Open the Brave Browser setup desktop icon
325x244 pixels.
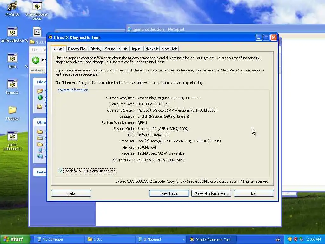[37, 10]
